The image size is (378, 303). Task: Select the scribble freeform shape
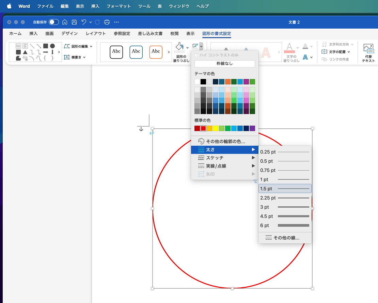(x=25, y=58)
